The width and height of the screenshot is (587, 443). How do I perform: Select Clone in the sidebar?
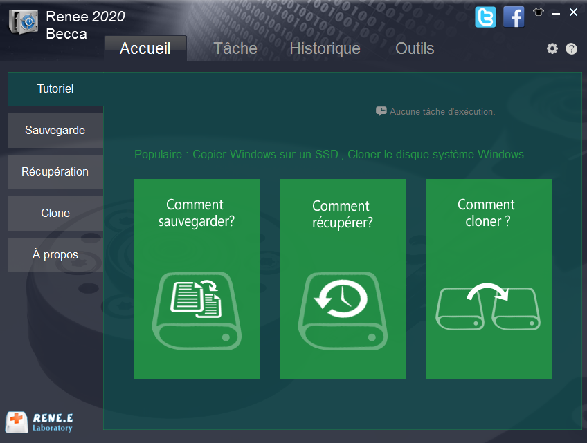click(55, 214)
